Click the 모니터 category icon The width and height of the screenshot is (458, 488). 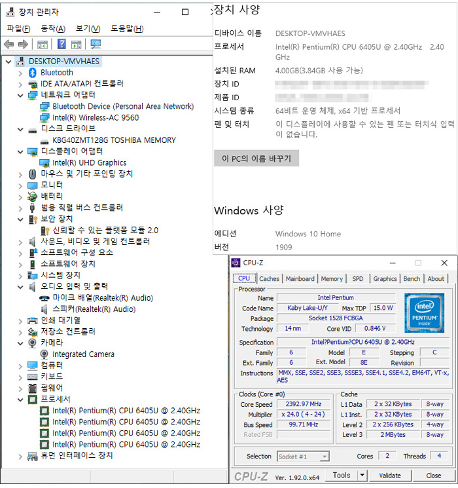[x=32, y=186]
